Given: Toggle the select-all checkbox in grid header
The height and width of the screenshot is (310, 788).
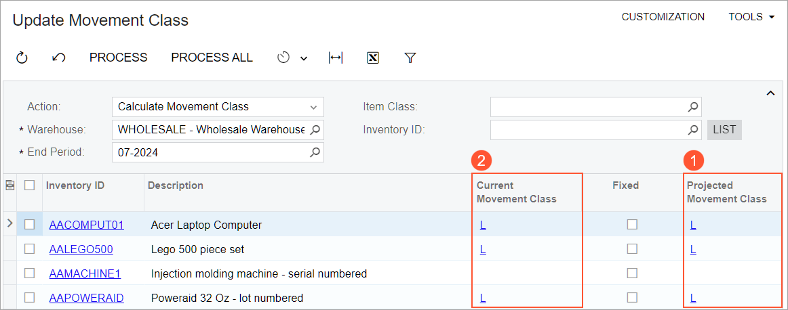Looking at the screenshot, I should click(x=29, y=185).
